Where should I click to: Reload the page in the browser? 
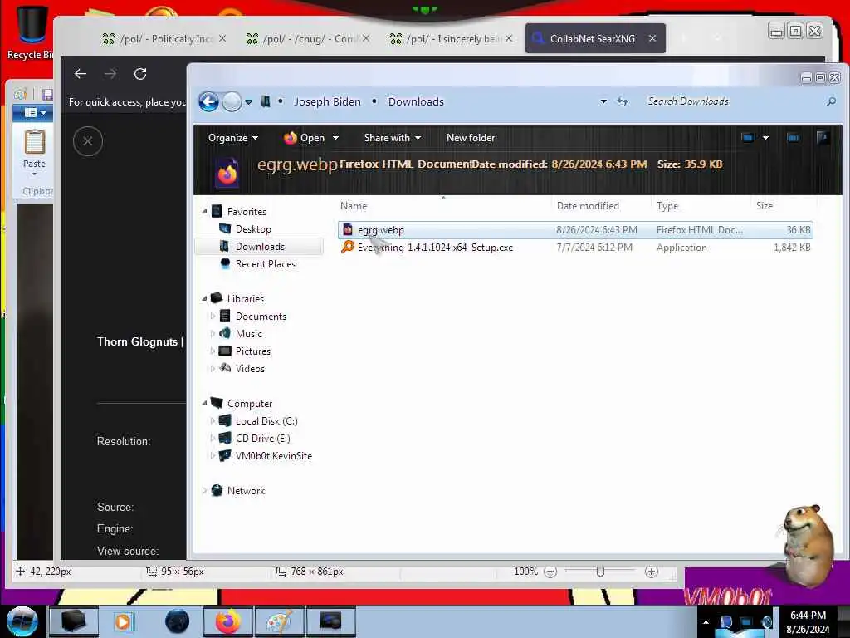tap(140, 74)
